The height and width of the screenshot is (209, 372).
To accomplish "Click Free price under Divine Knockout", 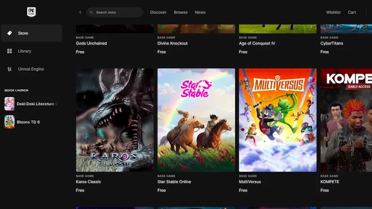I will tap(161, 52).
